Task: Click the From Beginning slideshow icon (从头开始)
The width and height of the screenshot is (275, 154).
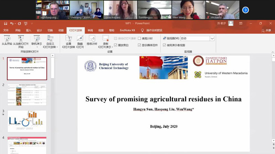Action: [x=7, y=39]
